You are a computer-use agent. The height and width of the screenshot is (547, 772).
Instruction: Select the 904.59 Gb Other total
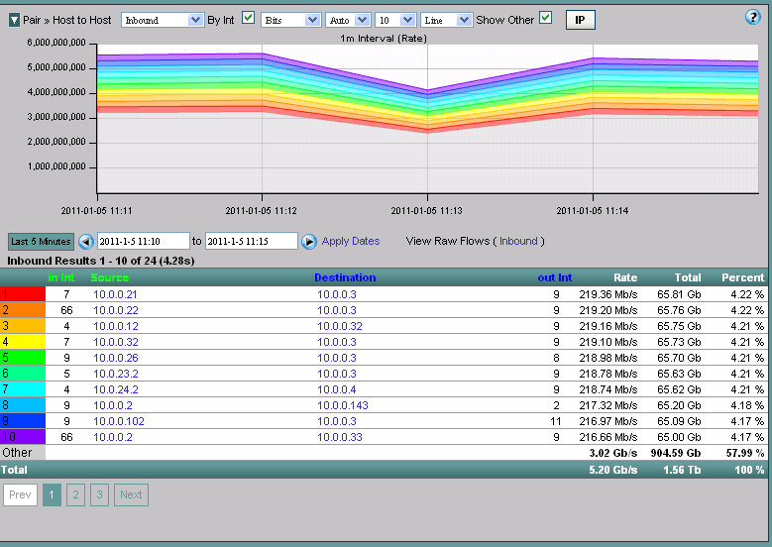coord(676,453)
